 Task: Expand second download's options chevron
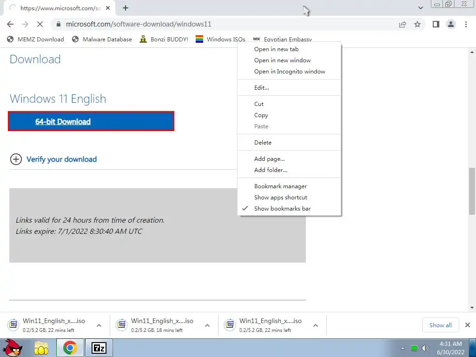point(207,325)
